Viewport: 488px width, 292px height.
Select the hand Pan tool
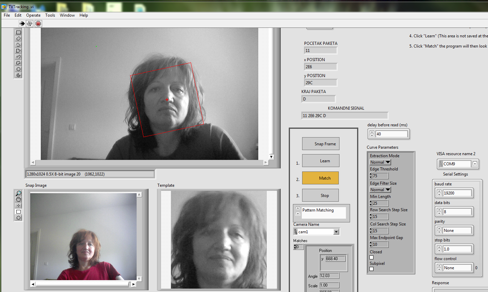point(18,199)
